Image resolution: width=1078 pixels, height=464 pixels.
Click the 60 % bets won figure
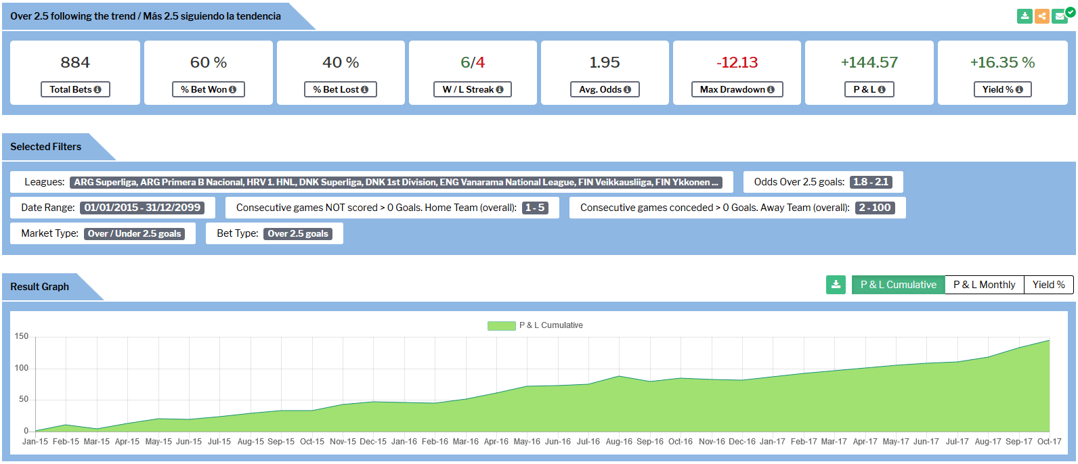click(209, 62)
